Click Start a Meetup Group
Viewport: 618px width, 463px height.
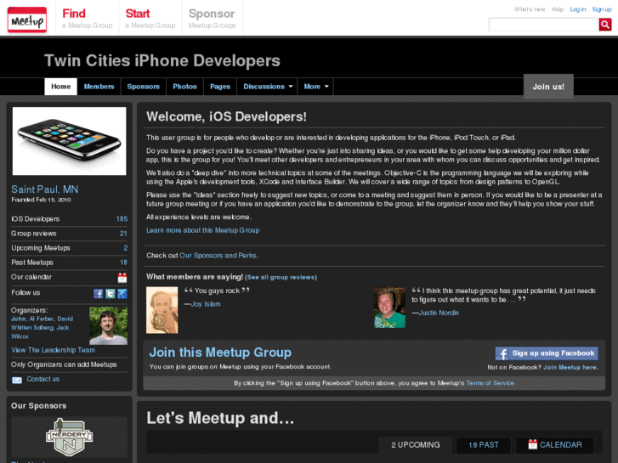[x=150, y=18]
